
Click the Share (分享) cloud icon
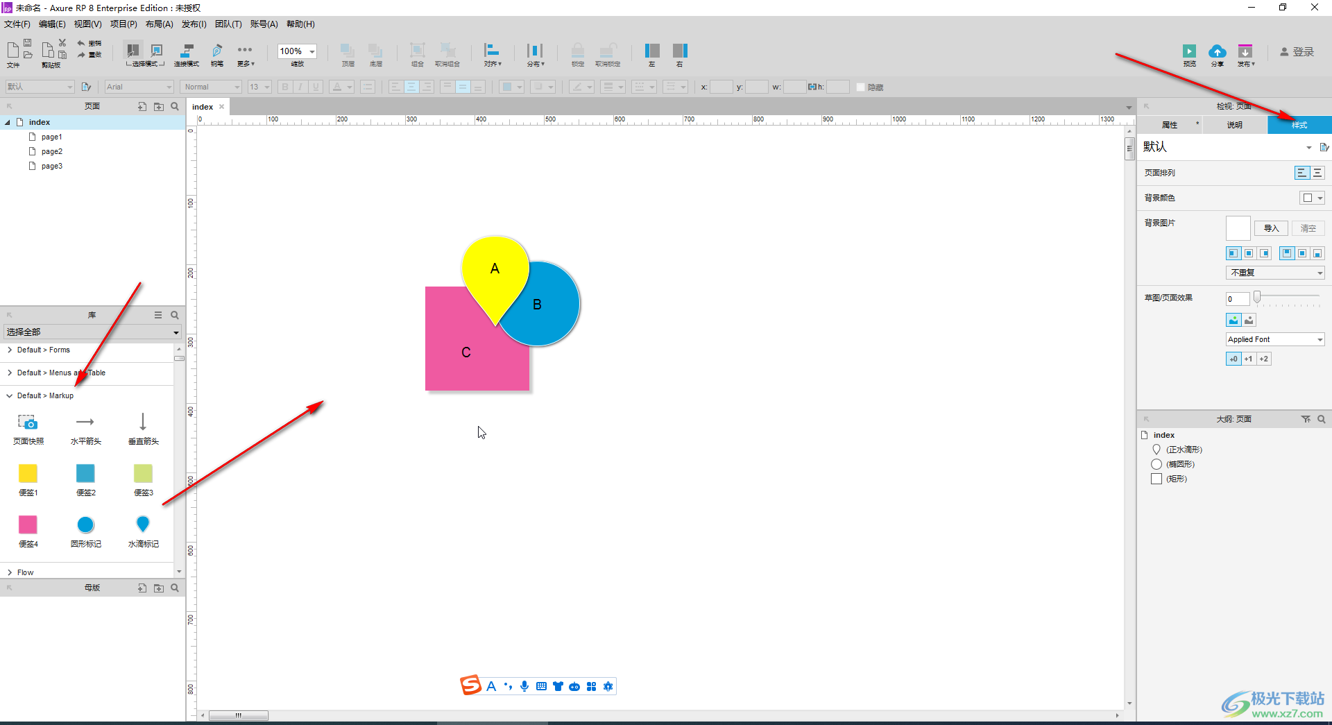point(1217,52)
